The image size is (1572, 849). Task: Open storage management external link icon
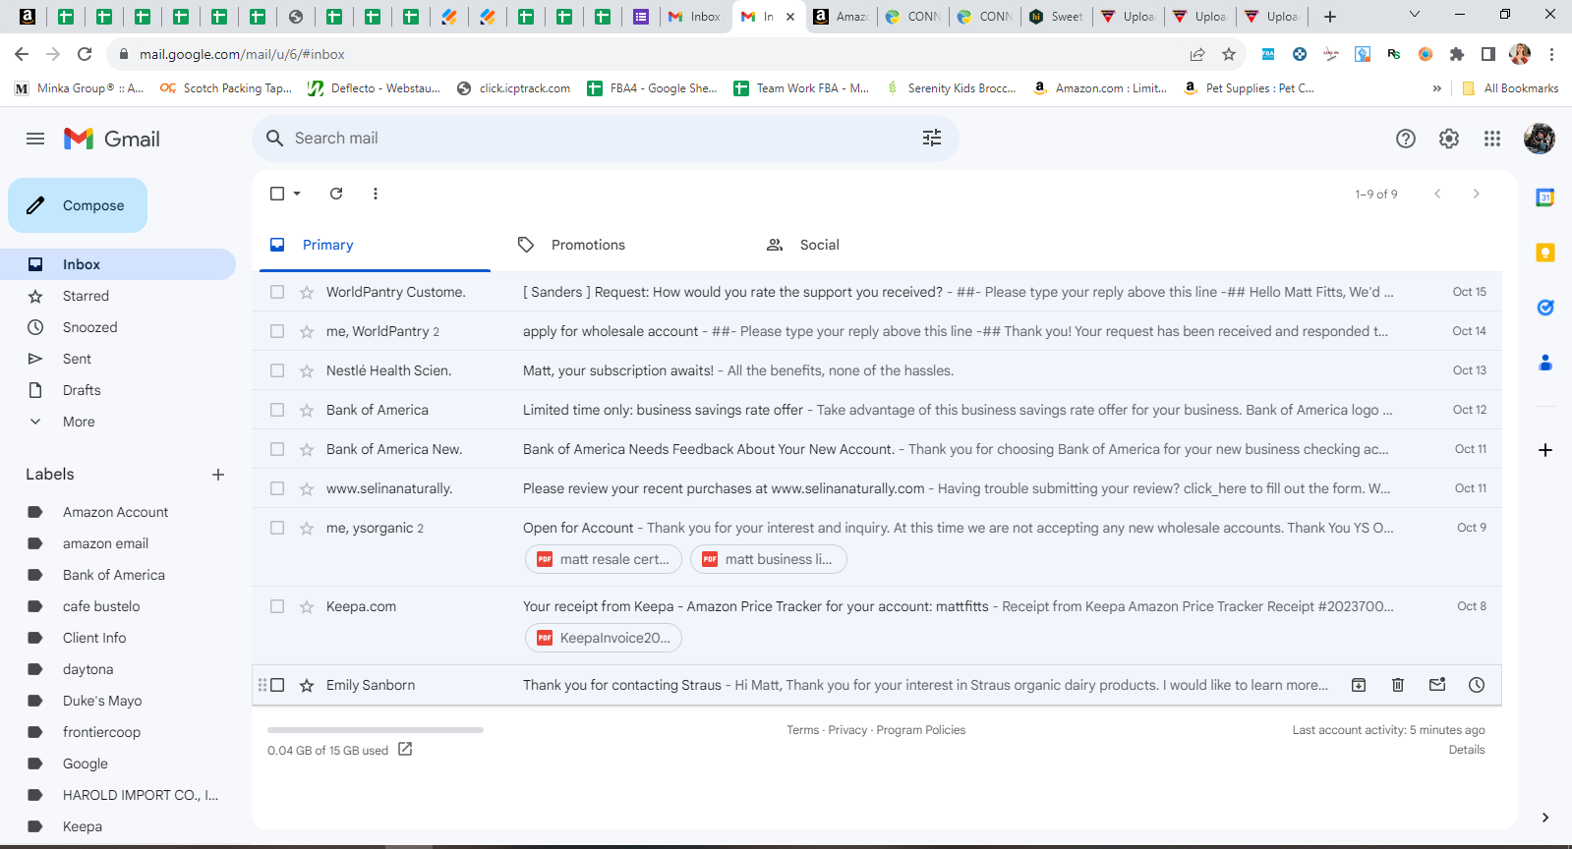pos(405,750)
